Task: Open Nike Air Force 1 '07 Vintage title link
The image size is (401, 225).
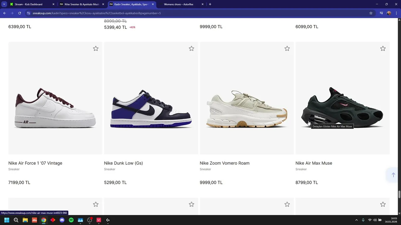Action: tap(35, 163)
